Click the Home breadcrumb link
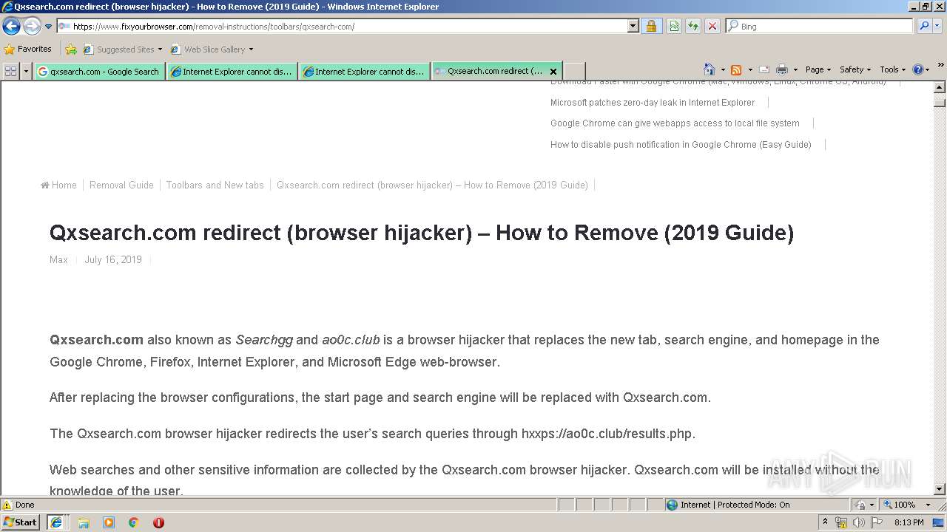Viewport: 947px width, 532px height. (58, 185)
